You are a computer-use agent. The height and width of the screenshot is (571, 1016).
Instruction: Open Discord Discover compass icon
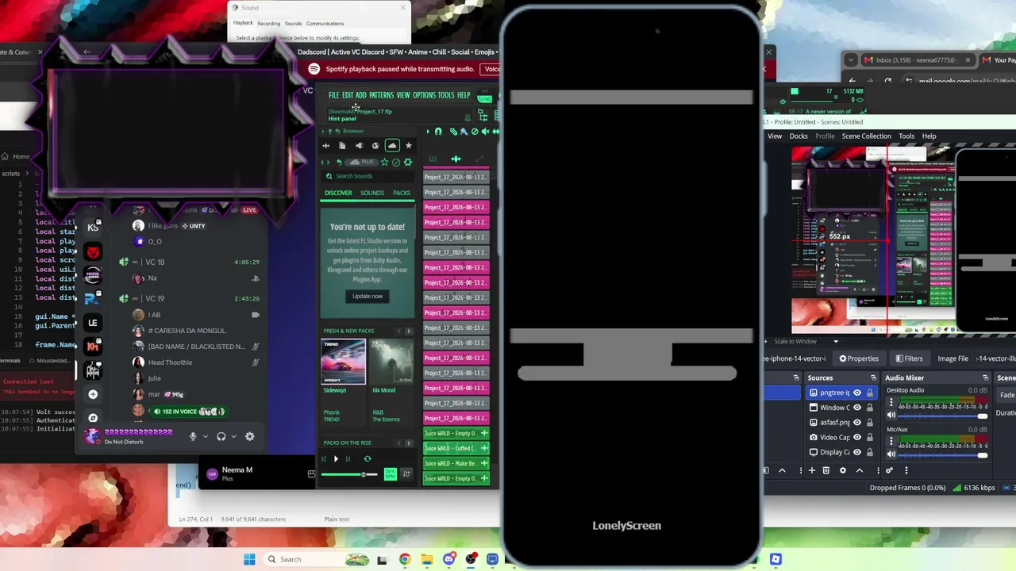click(93, 418)
